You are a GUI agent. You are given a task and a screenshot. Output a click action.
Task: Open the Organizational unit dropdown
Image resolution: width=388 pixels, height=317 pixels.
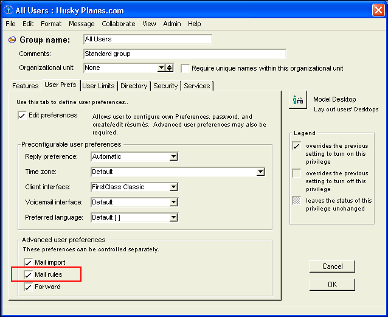(x=161, y=68)
